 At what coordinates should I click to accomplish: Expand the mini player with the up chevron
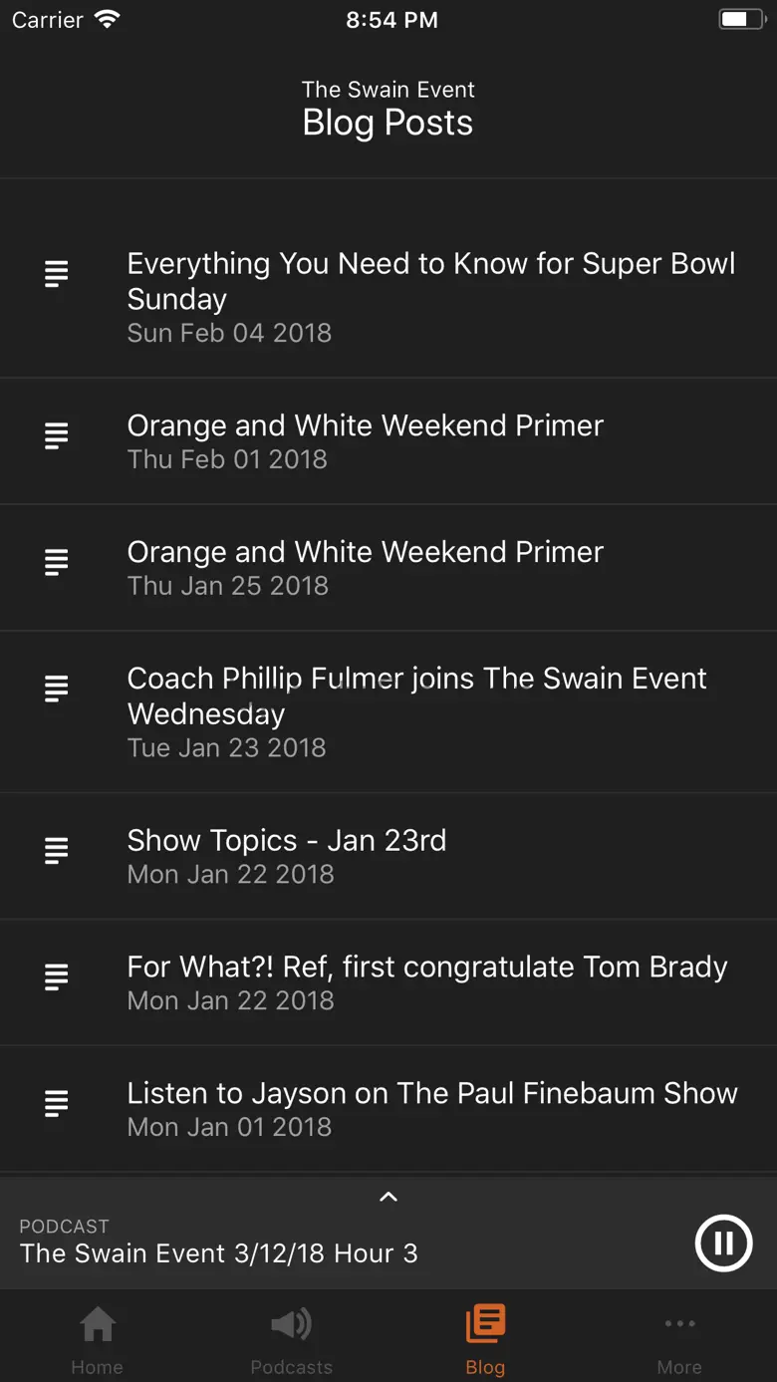(x=388, y=1197)
